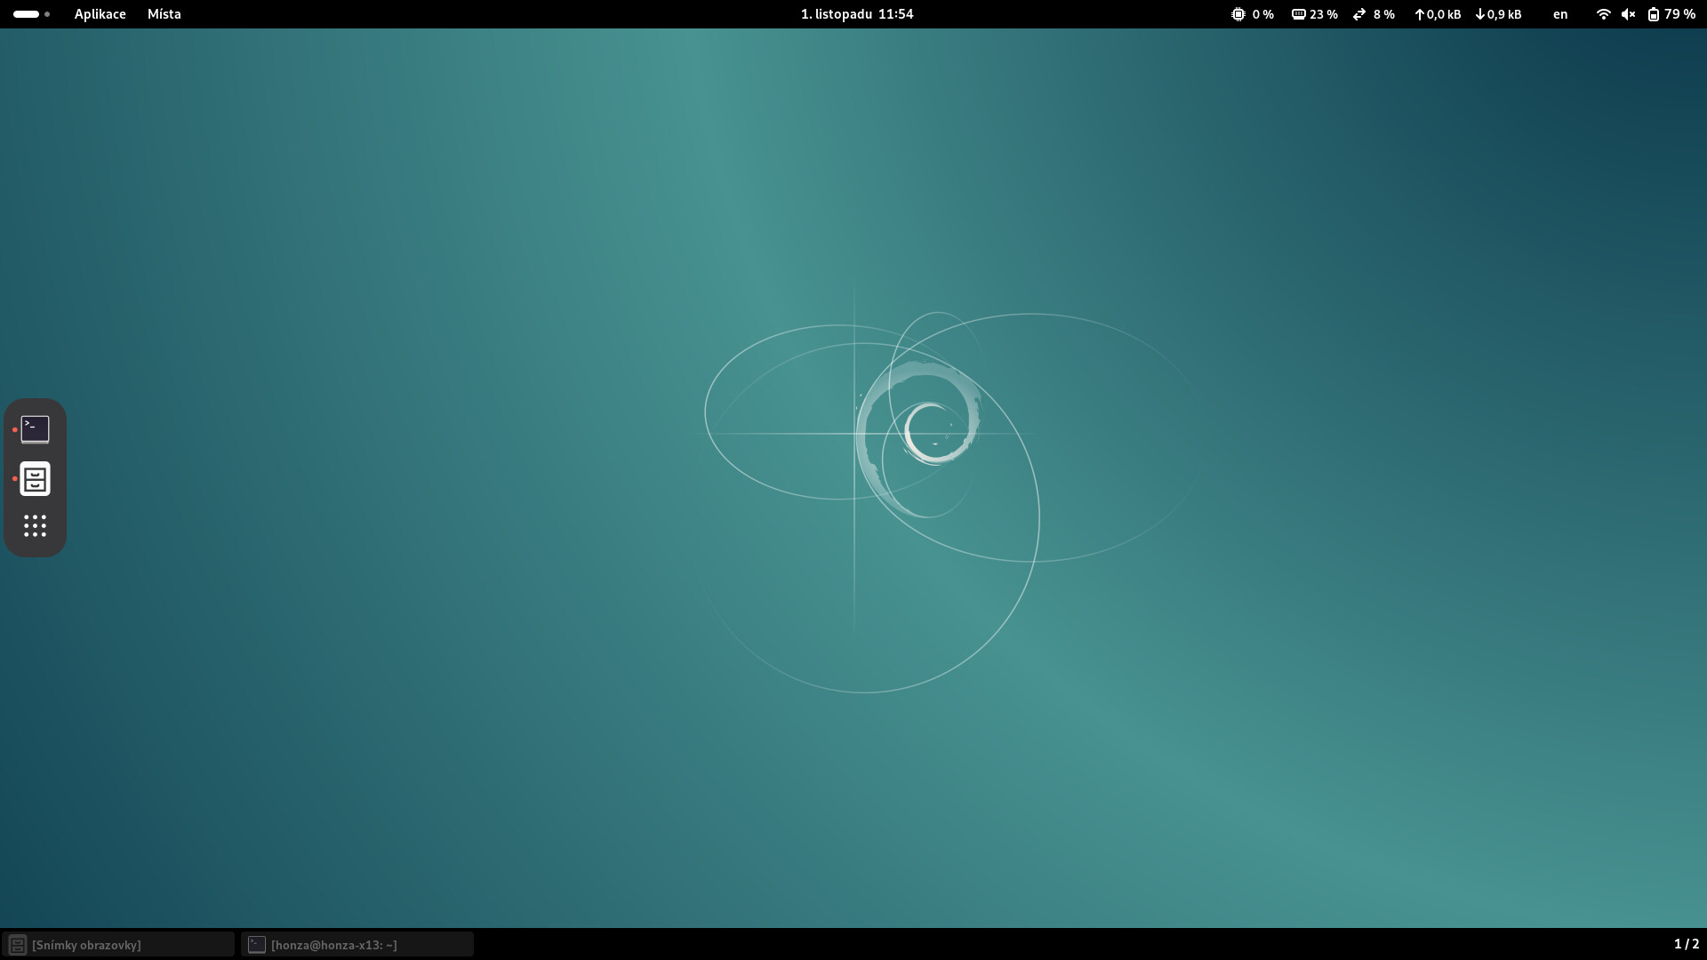Click the battery 79 % indicator
The height and width of the screenshot is (960, 1707).
click(x=1671, y=14)
